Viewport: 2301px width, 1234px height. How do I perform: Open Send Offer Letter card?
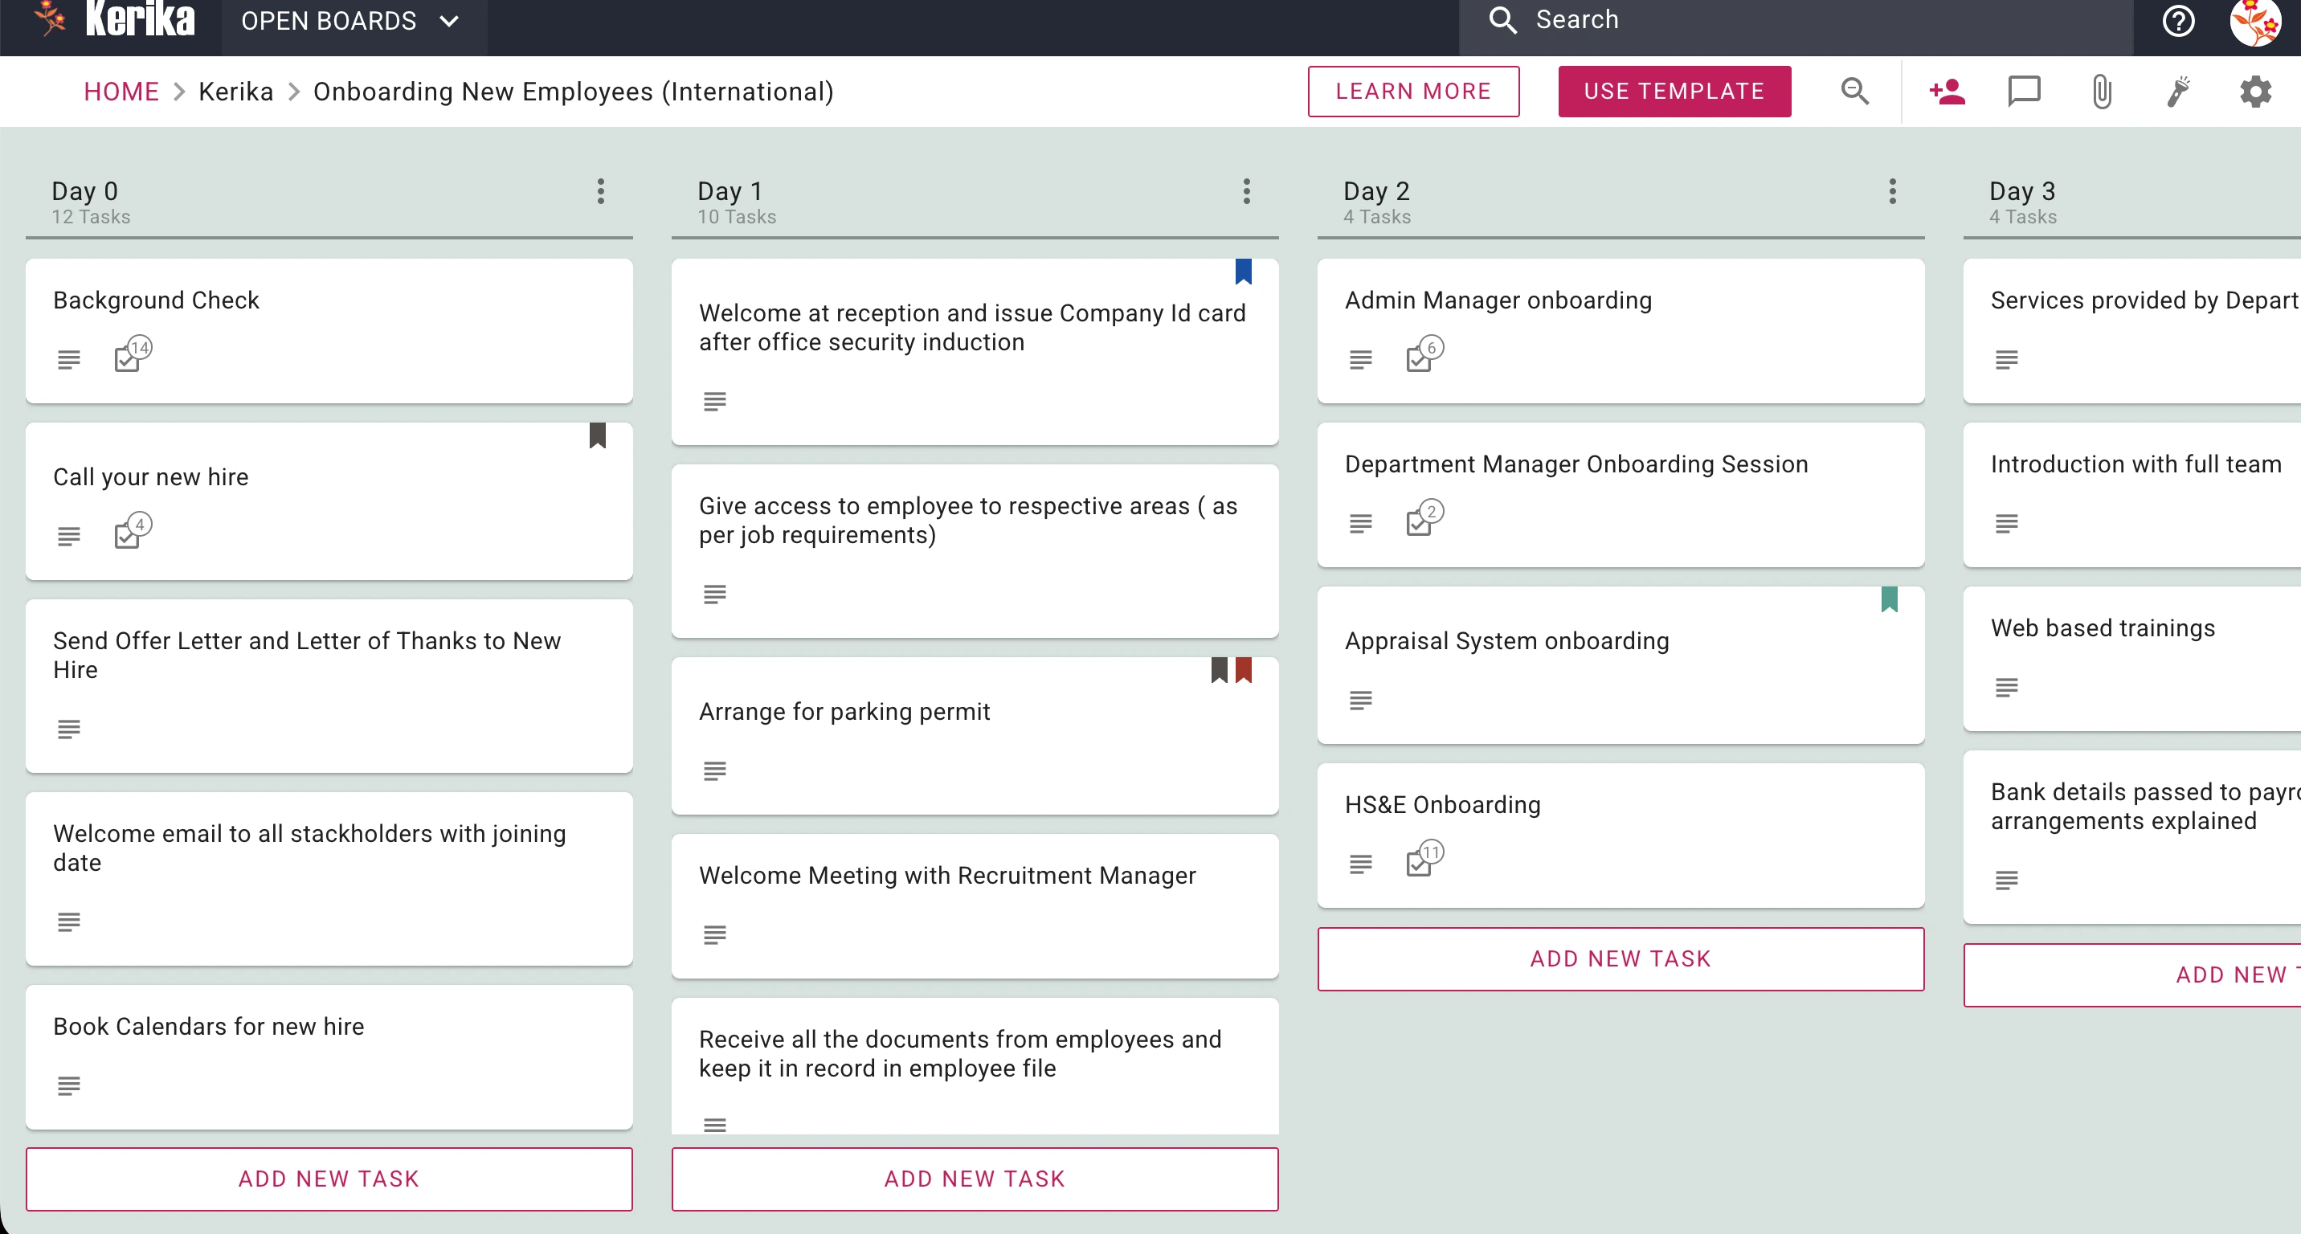329,686
